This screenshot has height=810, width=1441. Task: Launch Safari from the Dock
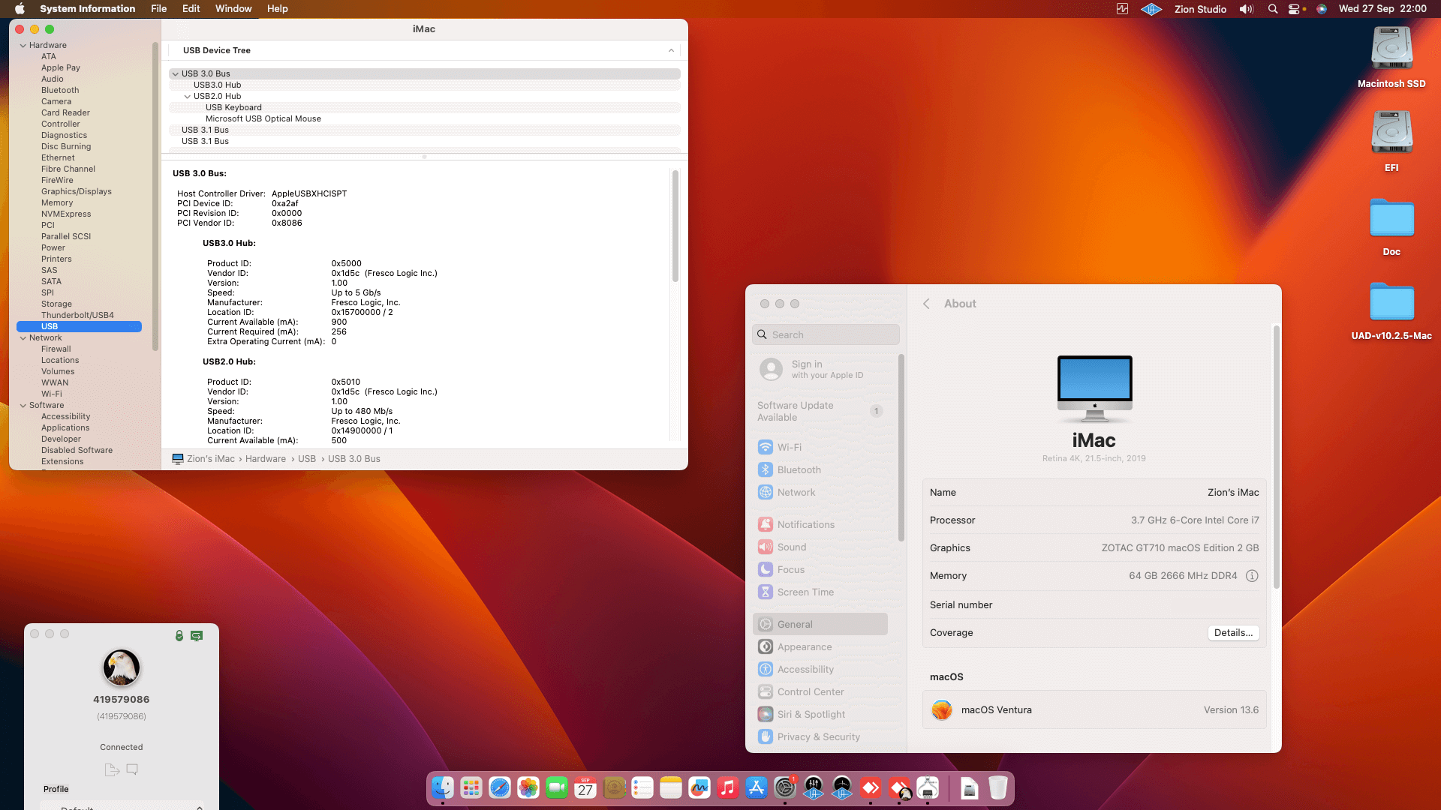(499, 788)
